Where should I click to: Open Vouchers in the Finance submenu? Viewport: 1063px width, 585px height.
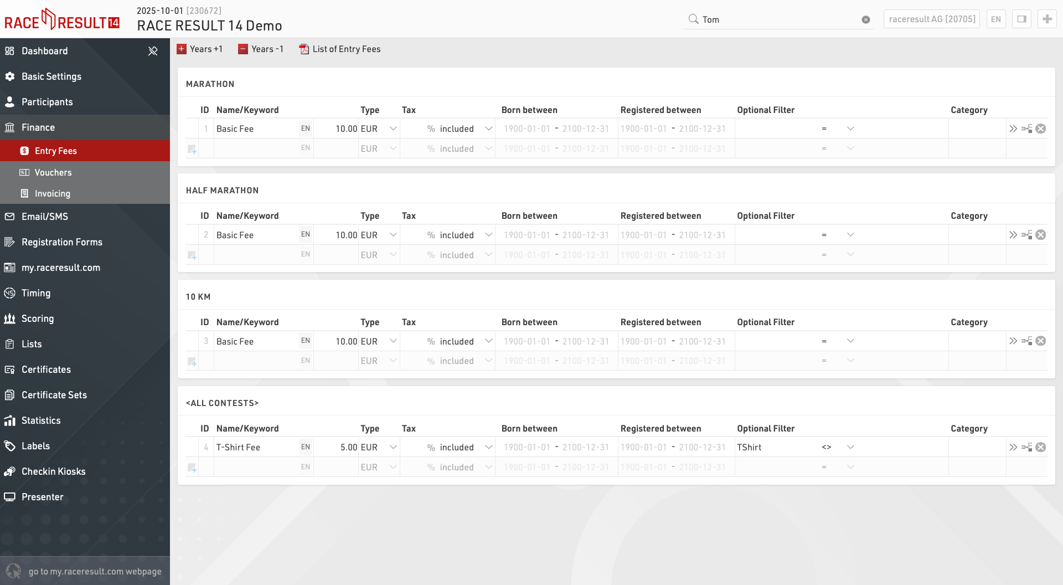(x=53, y=172)
